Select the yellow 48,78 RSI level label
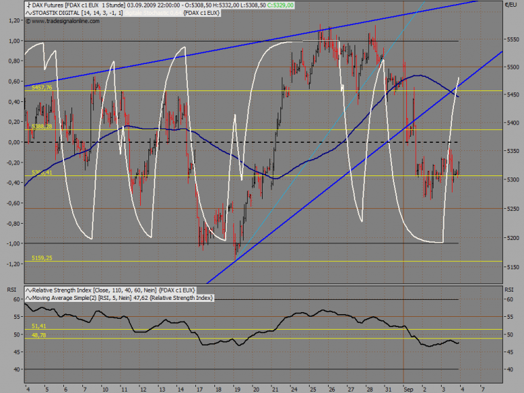This screenshot has width=524, height=393. coord(39,335)
